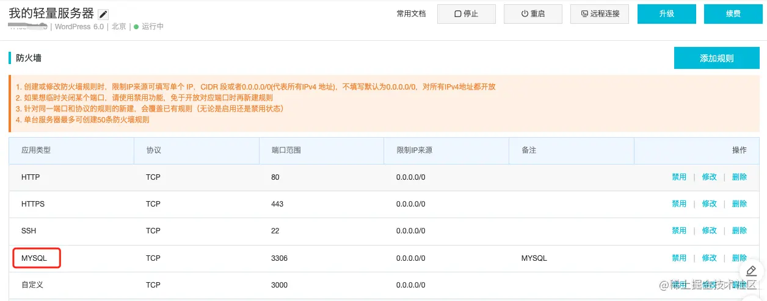The width and height of the screenshot is (767, 301).
Task: Select 0.0.0.0/0 in the HTTPS row
Action: tap(411, 204)
